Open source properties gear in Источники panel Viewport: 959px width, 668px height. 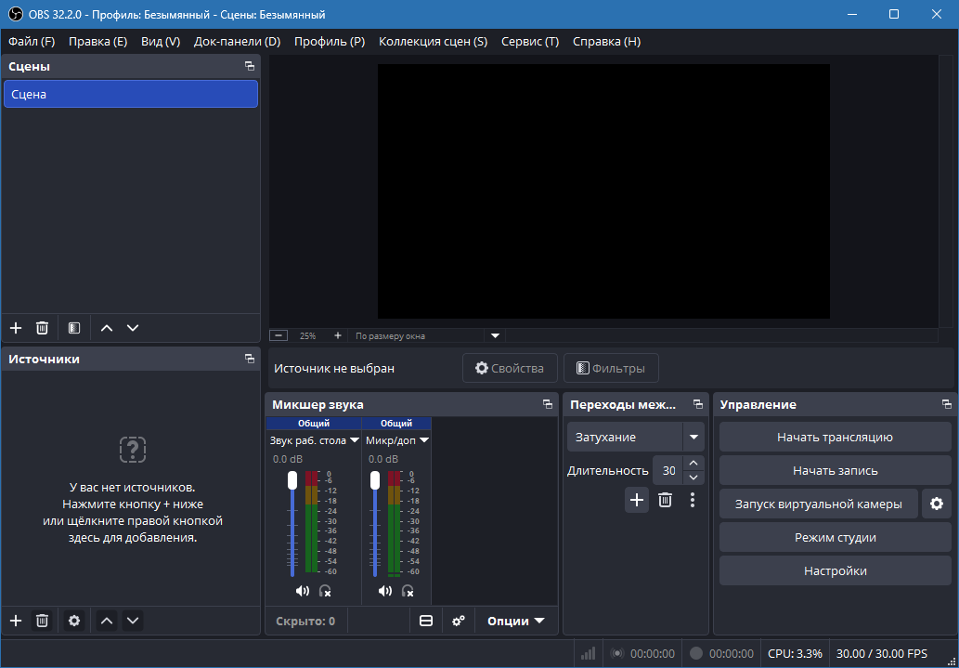pos(74,621)
